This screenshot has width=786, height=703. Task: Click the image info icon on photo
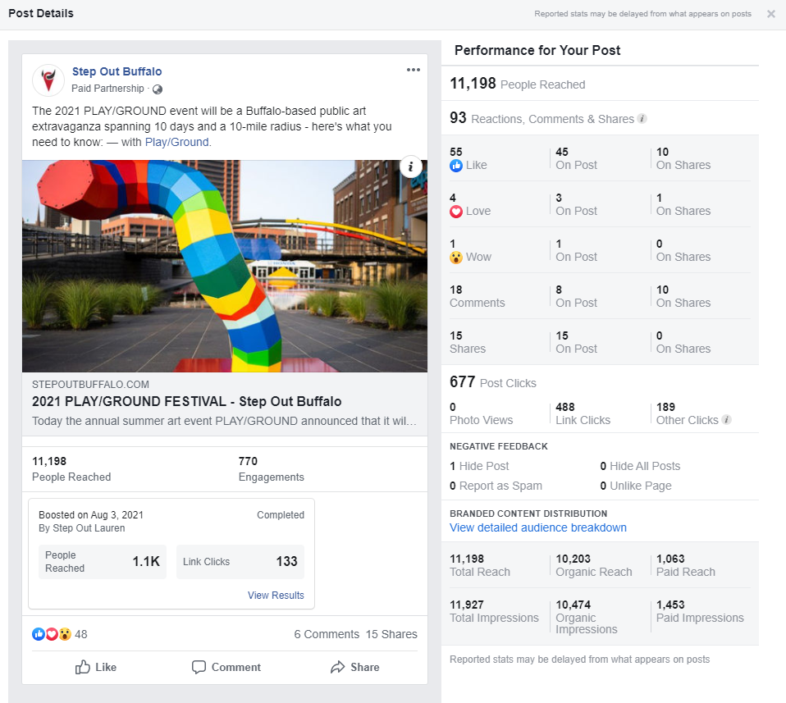[x=410, y=167]
